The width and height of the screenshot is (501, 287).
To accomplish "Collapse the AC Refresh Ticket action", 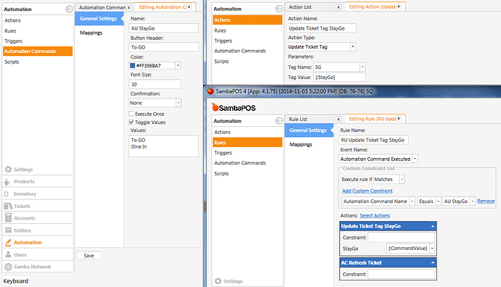I will coord(433,263).
